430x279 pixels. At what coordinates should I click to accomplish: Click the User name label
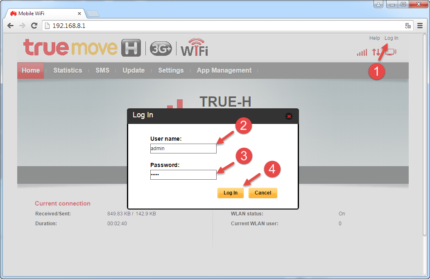click(x=166, y=139)
